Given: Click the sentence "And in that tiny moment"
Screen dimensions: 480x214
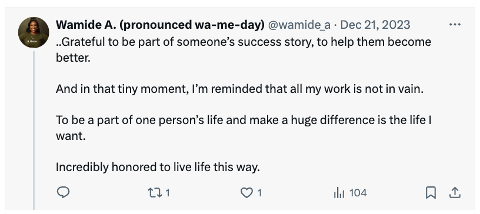Looking at the screenshot, I should point(239,89).
